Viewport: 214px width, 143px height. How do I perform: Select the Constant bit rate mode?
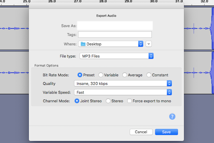149,75
